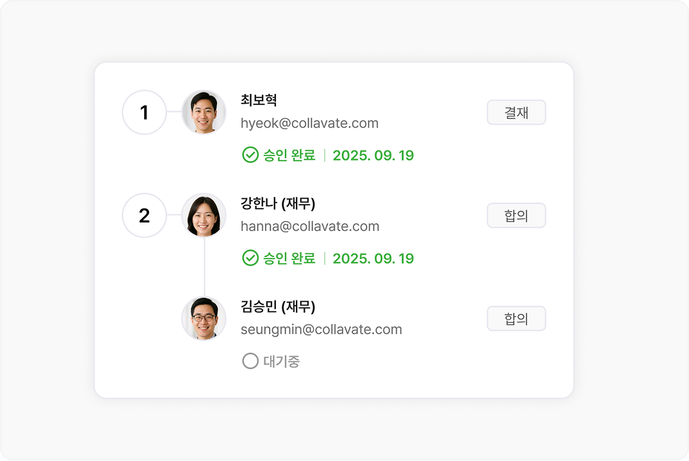Image resolution: width=689 pixels, height=461 pixels.
Task: Click the 합의 button next to 강한나
Action: coord(516,215)
